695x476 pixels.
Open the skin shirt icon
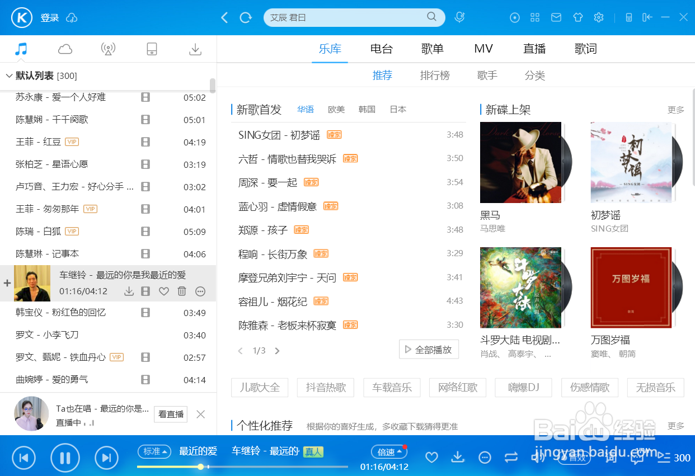coord(578,17)
